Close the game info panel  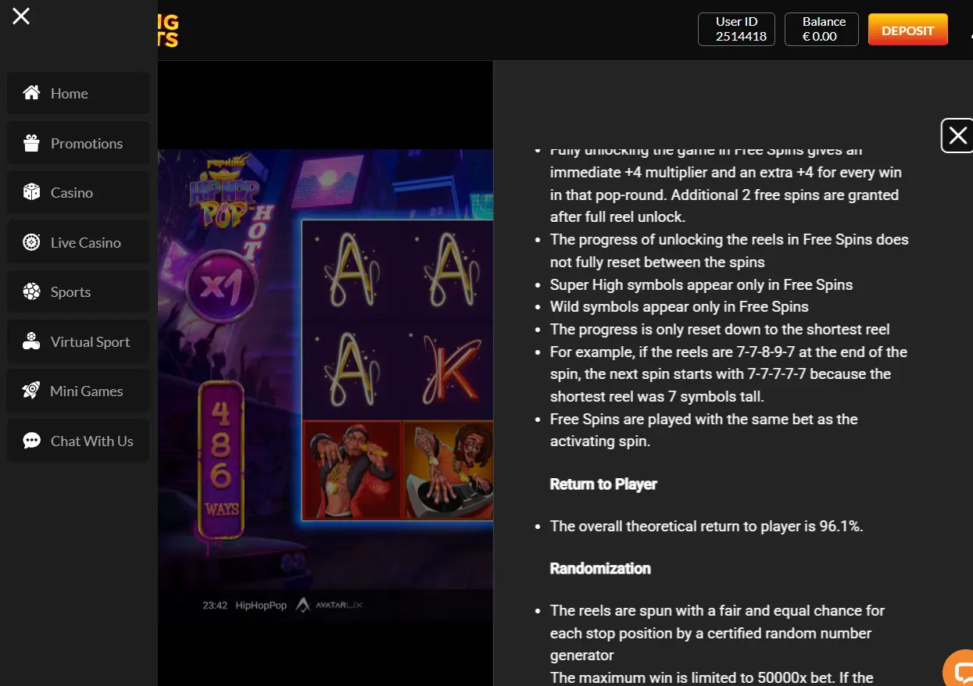pyautogui.click(x=957, y=136)
